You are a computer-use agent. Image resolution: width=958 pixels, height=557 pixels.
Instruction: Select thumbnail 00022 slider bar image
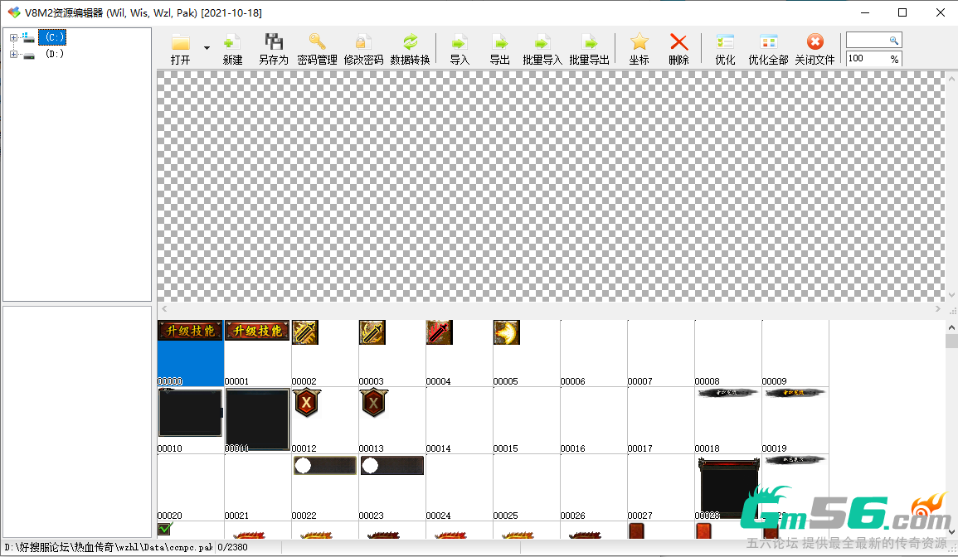(x=324, y=465)
